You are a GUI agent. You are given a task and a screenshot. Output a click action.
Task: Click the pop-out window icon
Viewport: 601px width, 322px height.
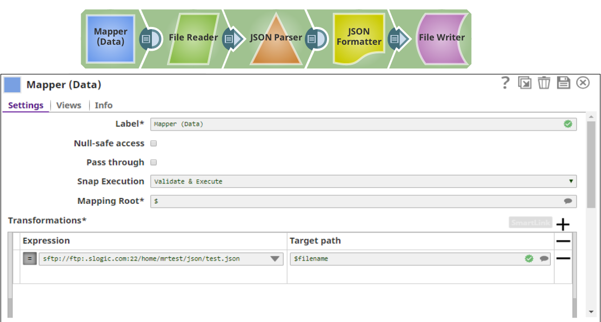tap(524, 83)
